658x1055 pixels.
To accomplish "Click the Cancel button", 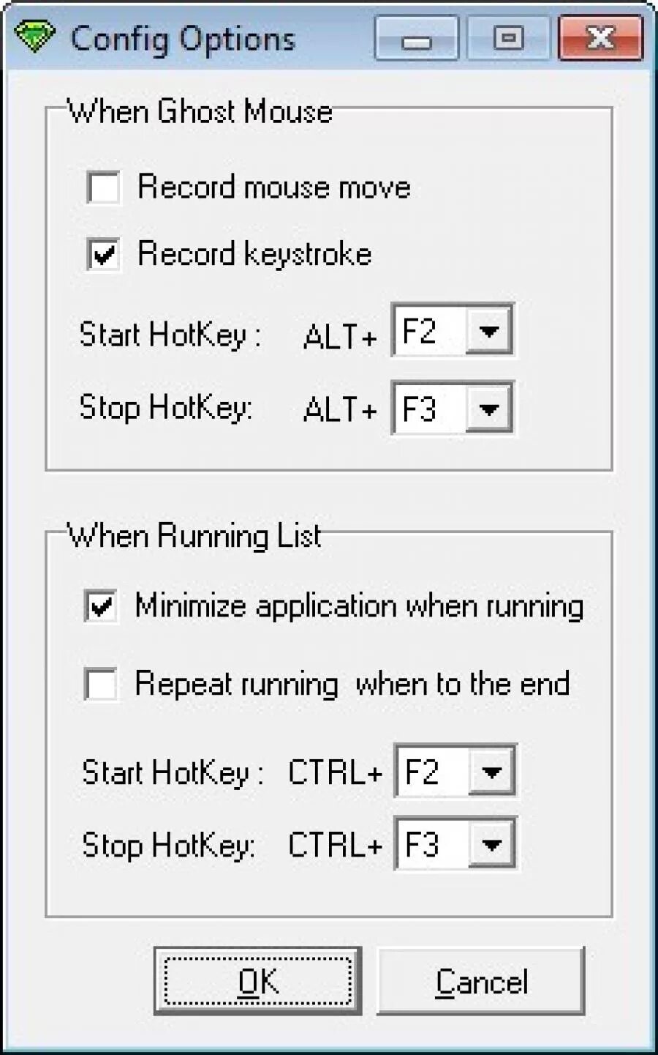I will [x=481, y=981].
